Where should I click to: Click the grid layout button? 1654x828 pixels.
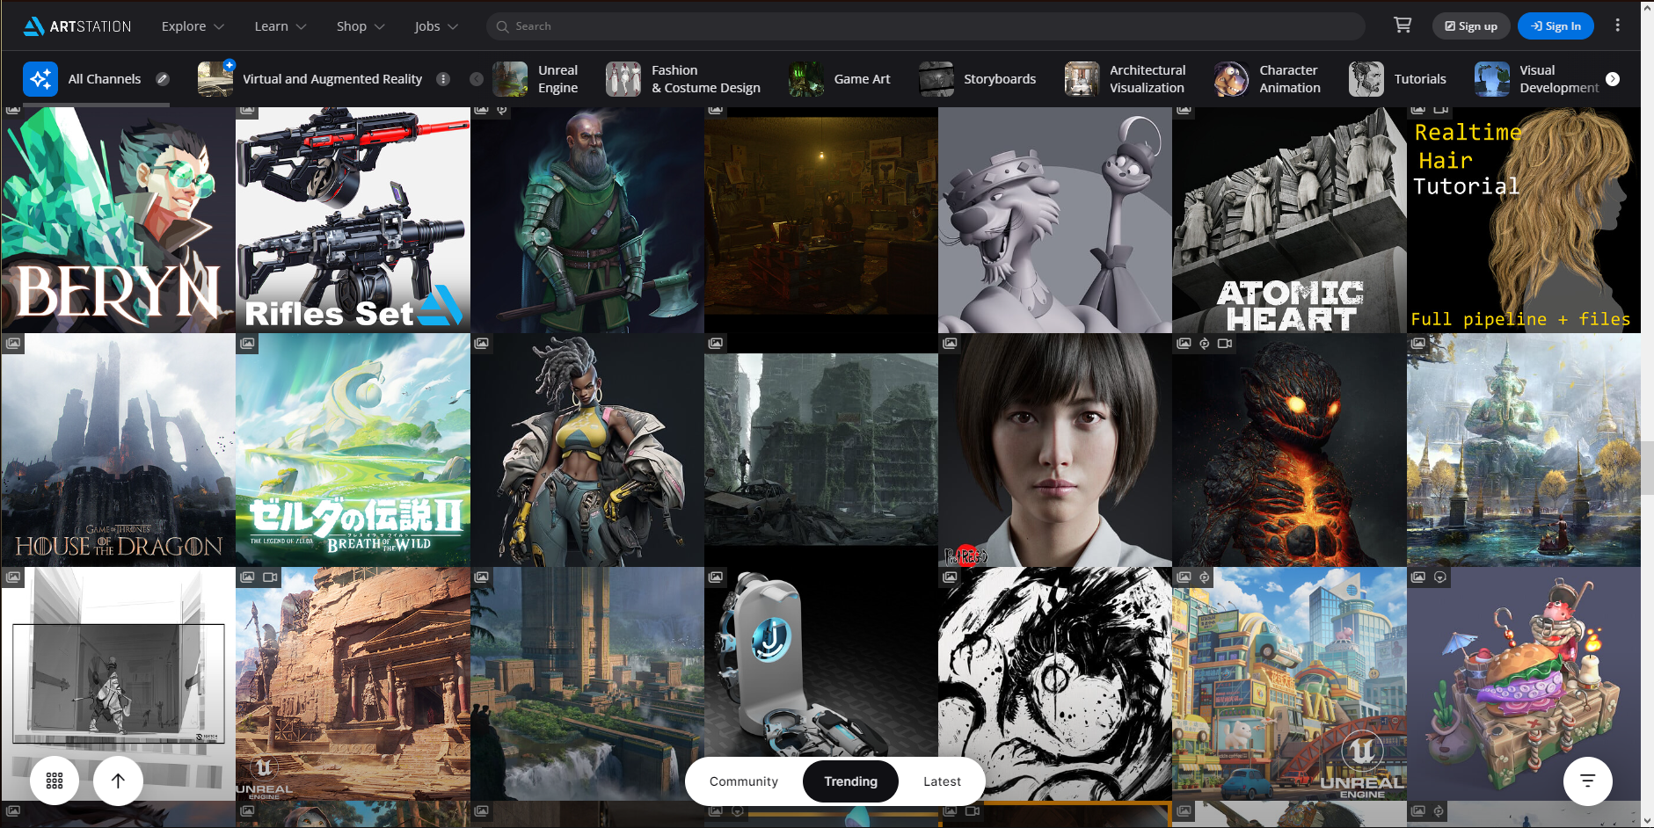pos(55,781)
